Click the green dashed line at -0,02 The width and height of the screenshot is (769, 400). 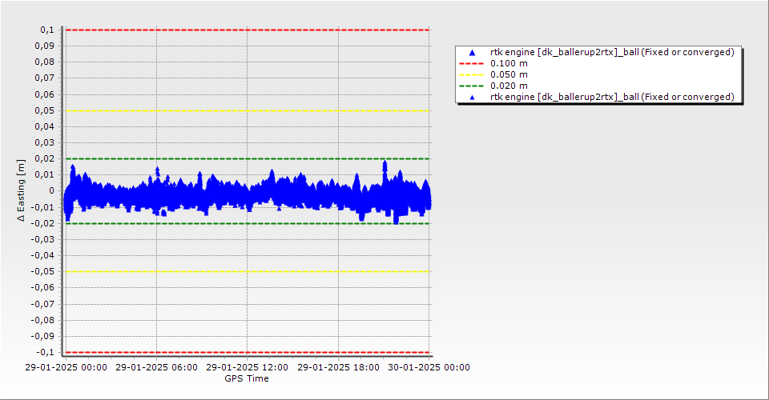click(x=248, y=223)
